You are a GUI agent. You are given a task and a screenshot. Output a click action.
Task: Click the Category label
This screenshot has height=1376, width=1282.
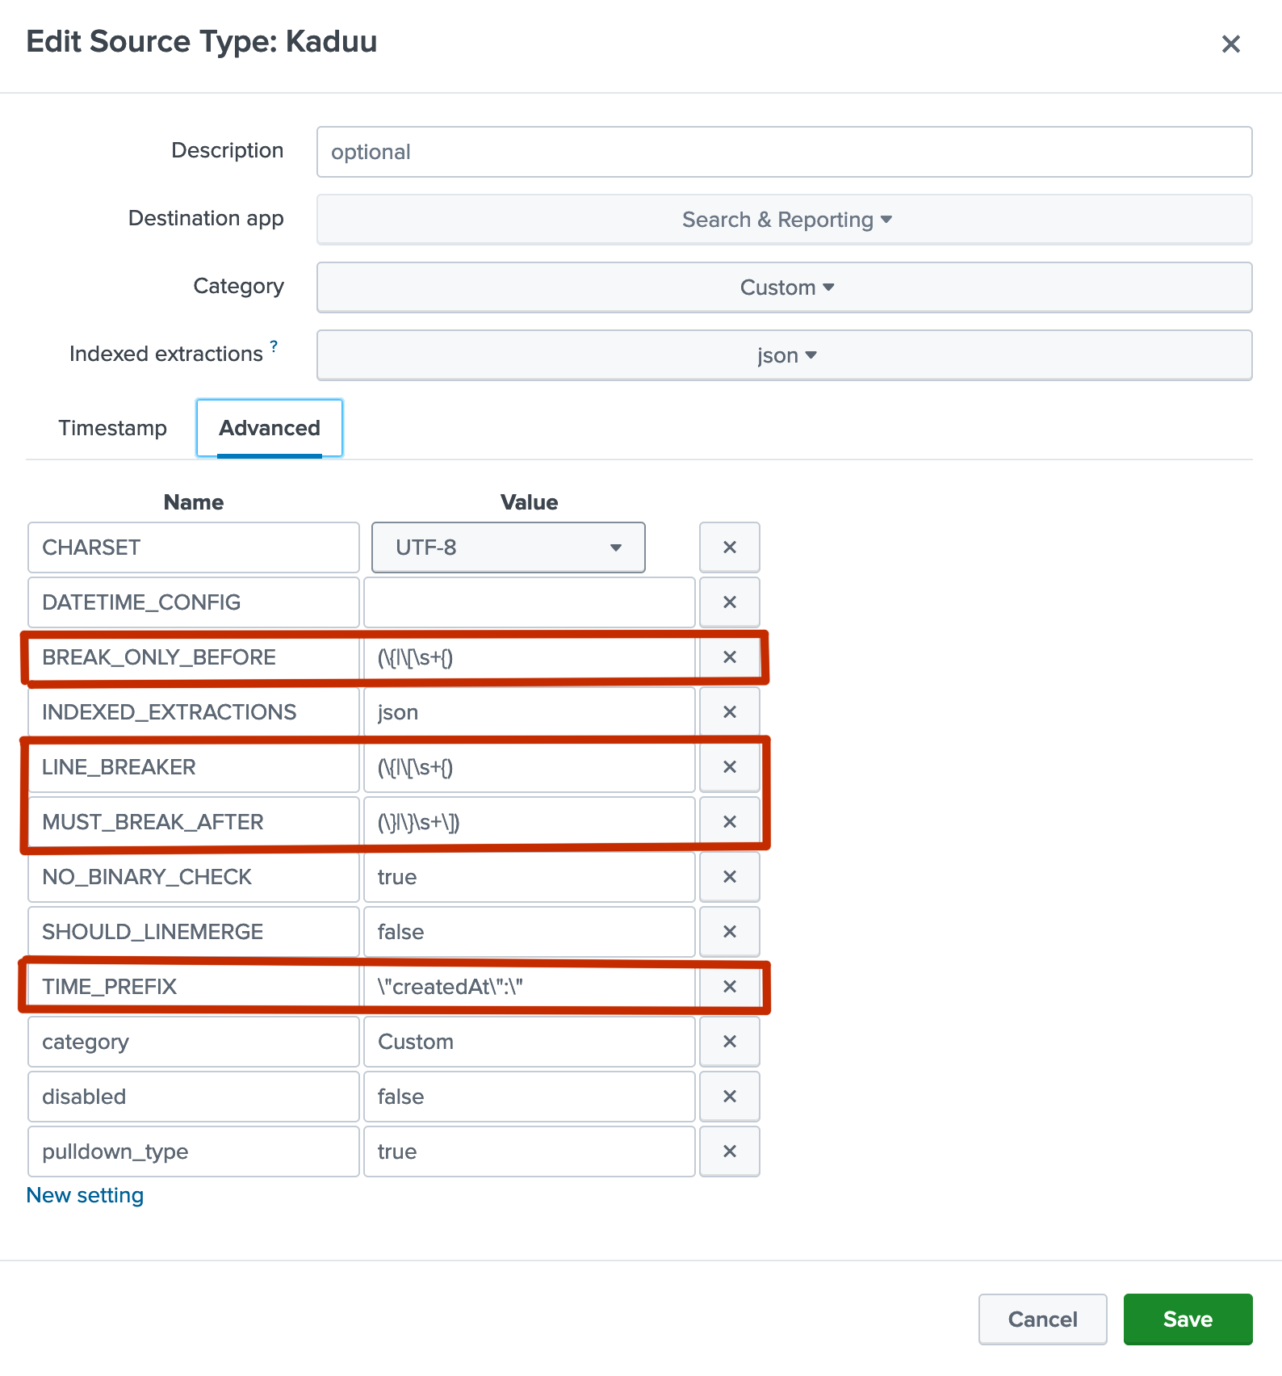[x=239, y=287]
